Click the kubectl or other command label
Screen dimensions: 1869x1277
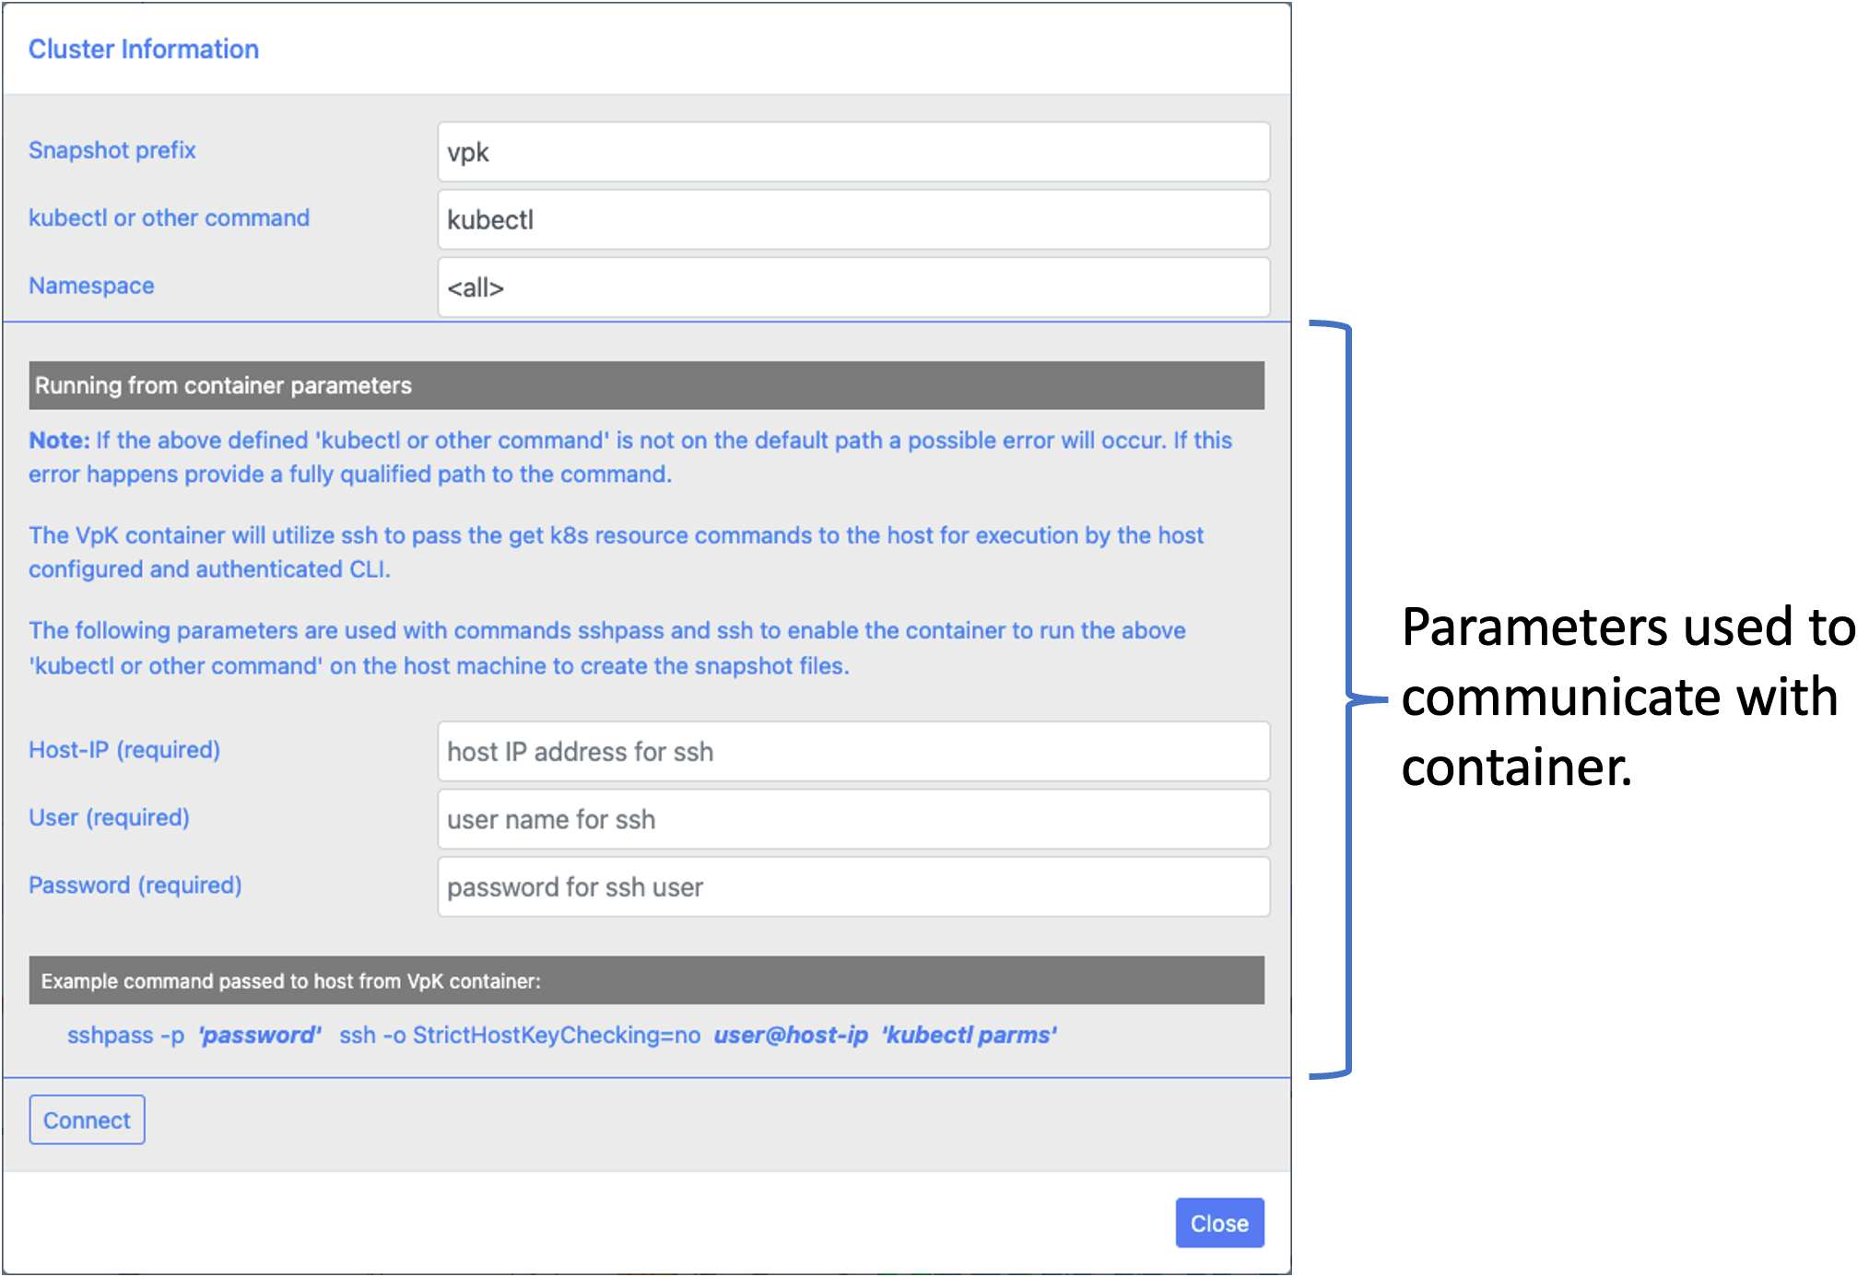(x=169, y=218)
